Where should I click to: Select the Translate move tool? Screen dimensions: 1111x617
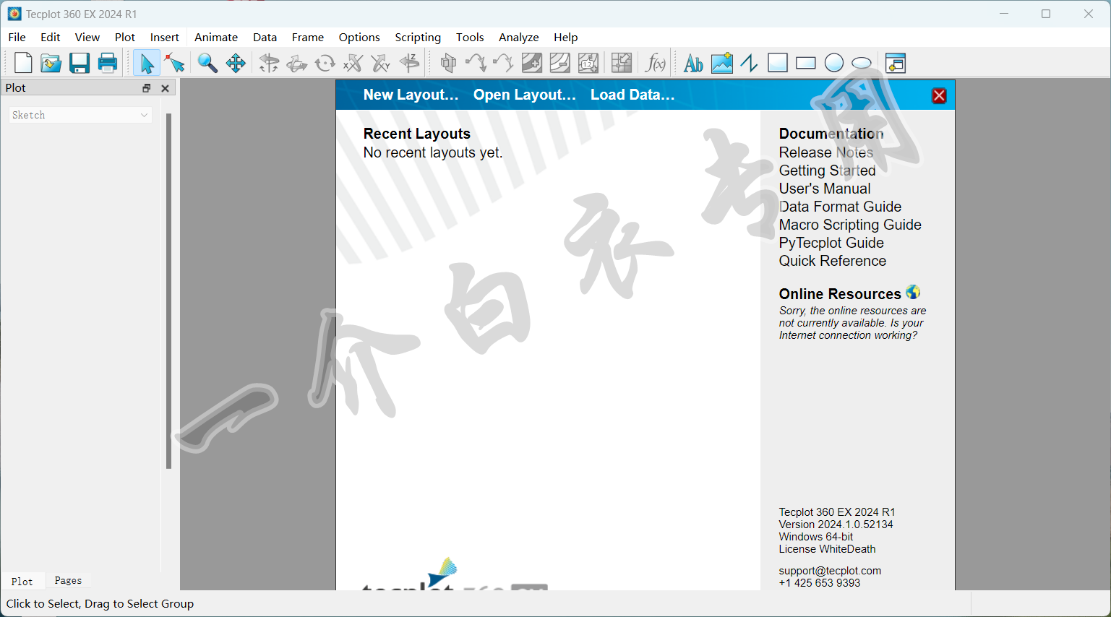click(x=236, y=64)
